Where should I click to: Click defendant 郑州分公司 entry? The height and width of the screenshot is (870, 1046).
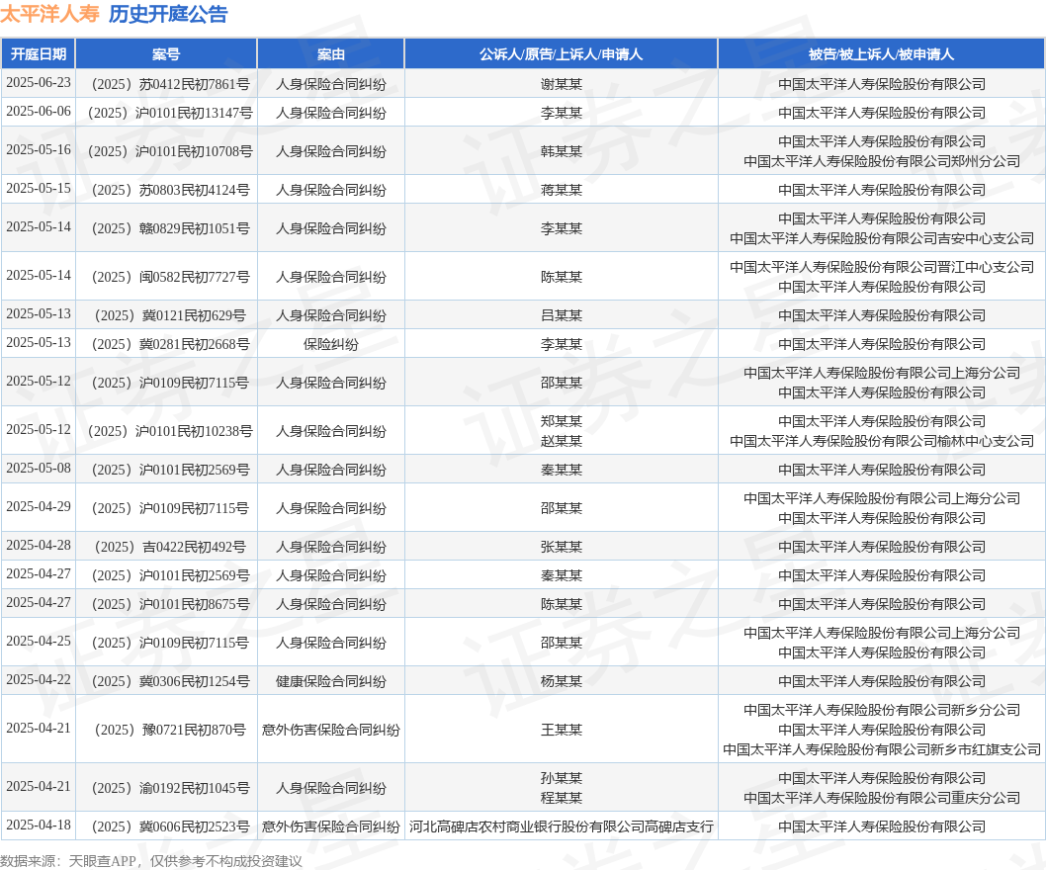click(881, 161)
